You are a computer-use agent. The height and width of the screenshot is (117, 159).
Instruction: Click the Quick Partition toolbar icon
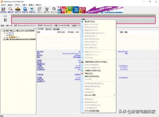coord(25,9)
